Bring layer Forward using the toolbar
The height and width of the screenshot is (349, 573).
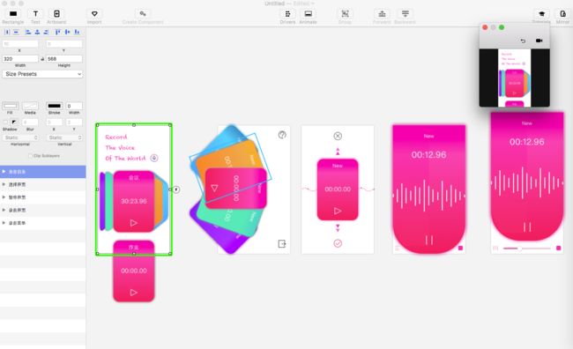[382, 14]
